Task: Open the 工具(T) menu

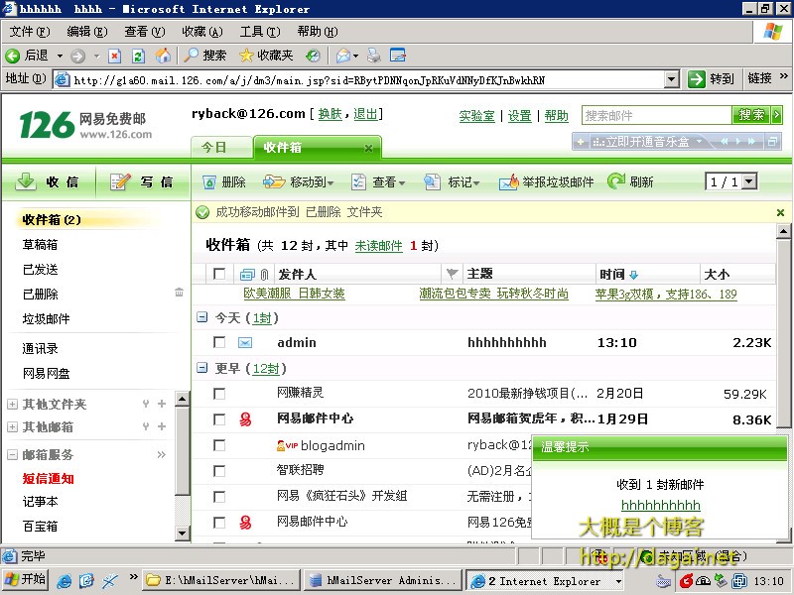Action: [259, 32]
